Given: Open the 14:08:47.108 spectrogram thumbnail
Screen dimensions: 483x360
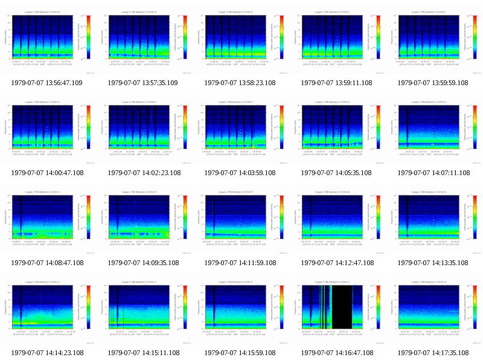Looking at the screenshot, I should coord(48,219).
